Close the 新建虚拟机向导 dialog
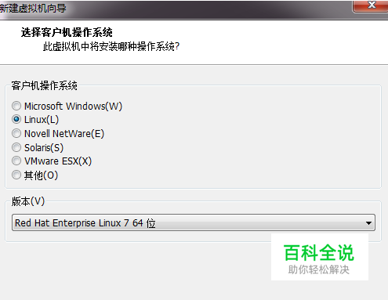Viewport: 388px width, 300px height. coord(371,5)
